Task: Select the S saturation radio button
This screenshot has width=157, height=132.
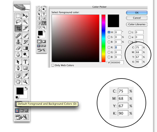Action: tap(109, 37)
